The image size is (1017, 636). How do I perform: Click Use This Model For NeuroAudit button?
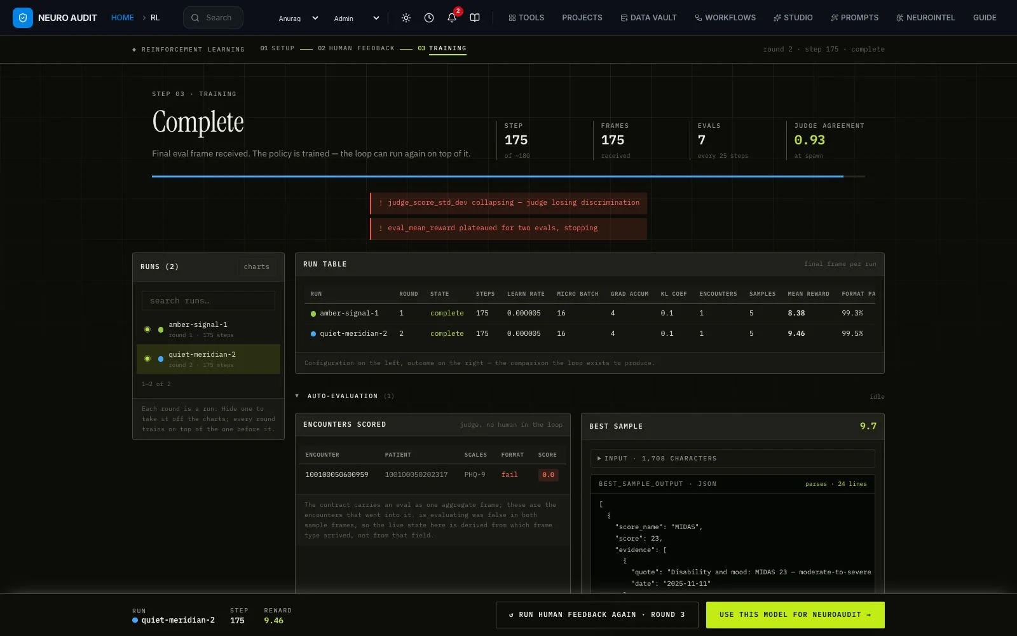(795, 615)
